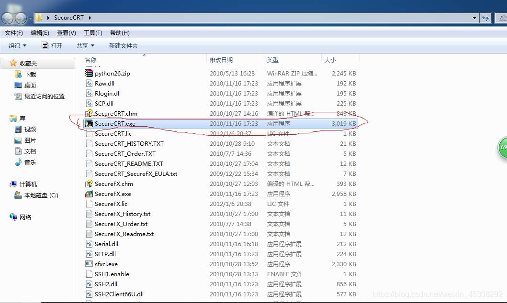Select SecureCRT_Order.TXT file
Screen dimensions: 507x303
click(125, 153)
